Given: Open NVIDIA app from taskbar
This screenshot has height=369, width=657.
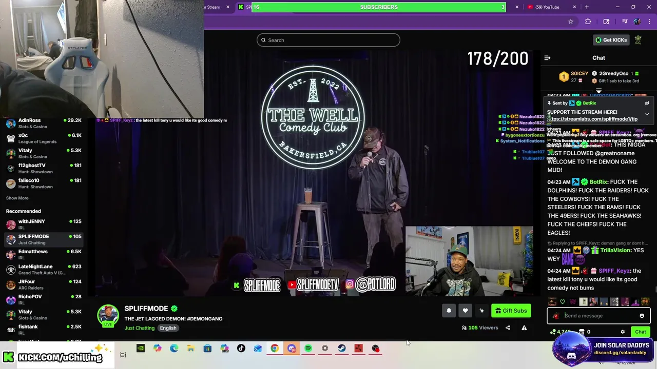Looking at the screenshot, I should click(140, 348).
